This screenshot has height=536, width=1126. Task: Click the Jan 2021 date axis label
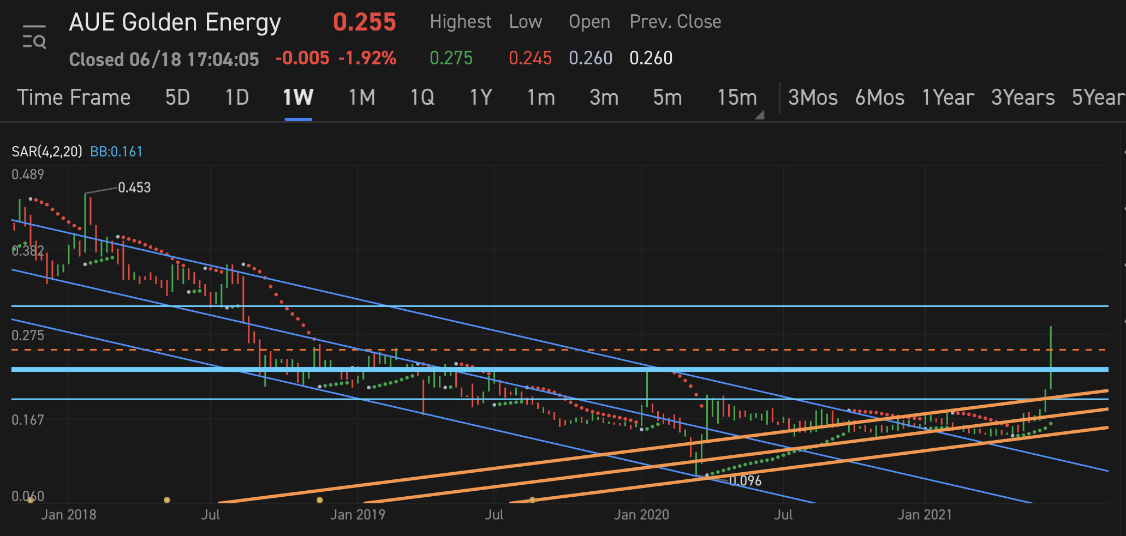pos(925,515)
